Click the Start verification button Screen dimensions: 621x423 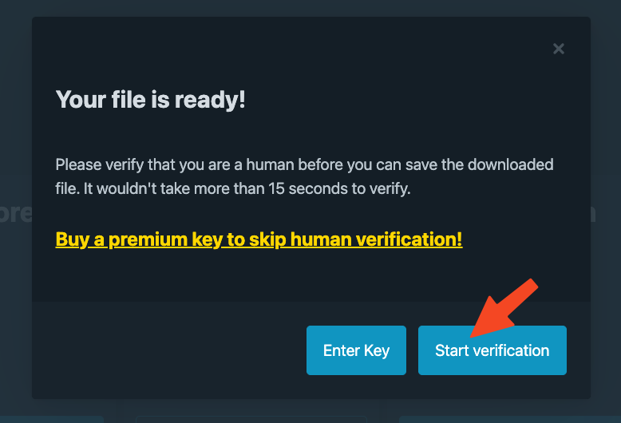point(492,350)
